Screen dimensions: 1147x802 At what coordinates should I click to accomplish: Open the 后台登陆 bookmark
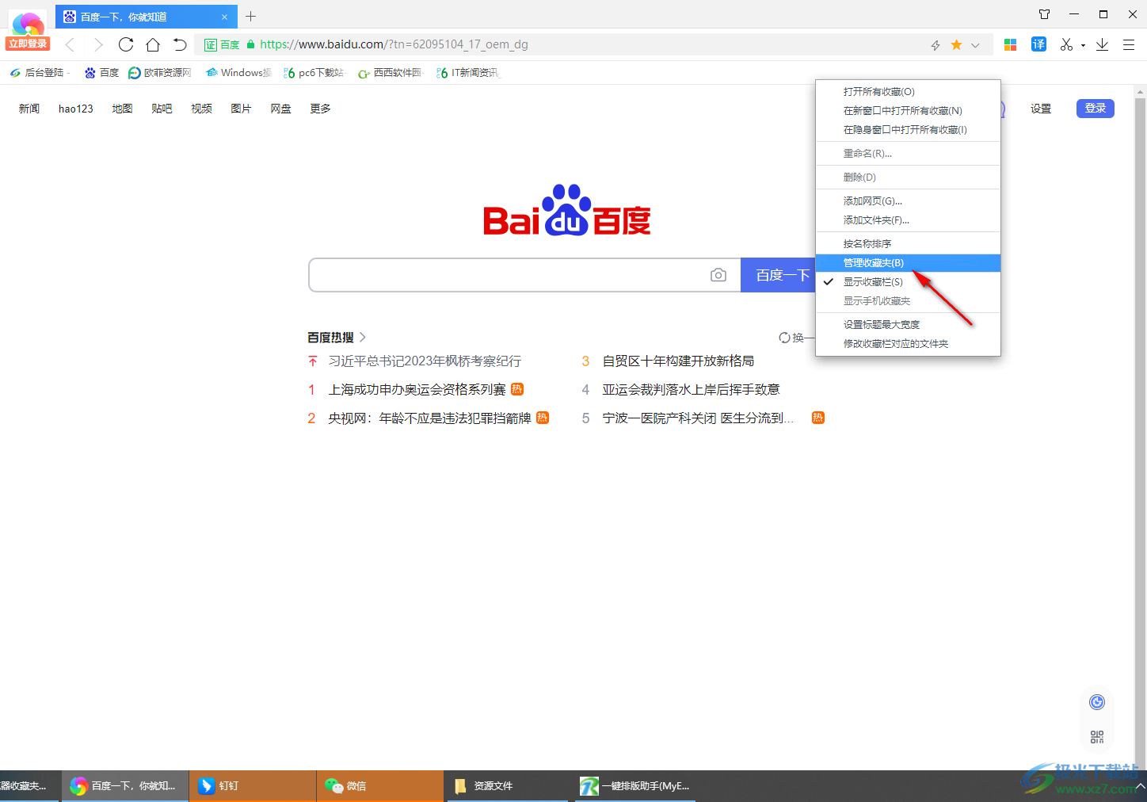tap(38, 72)
